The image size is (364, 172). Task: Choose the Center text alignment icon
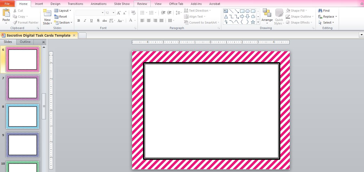tap(149, 21)
